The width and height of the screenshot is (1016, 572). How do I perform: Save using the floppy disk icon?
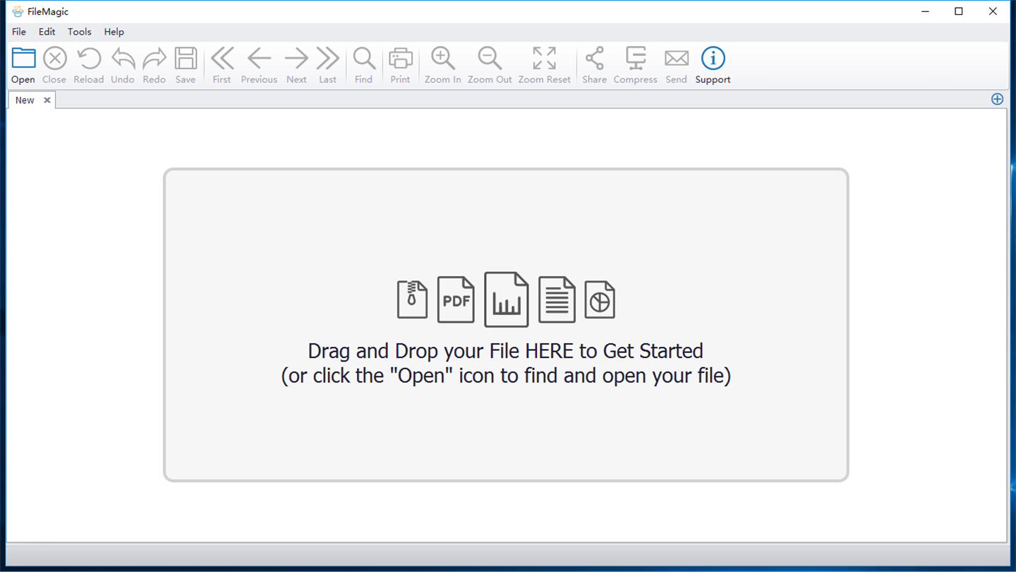[x=186, y=59]
